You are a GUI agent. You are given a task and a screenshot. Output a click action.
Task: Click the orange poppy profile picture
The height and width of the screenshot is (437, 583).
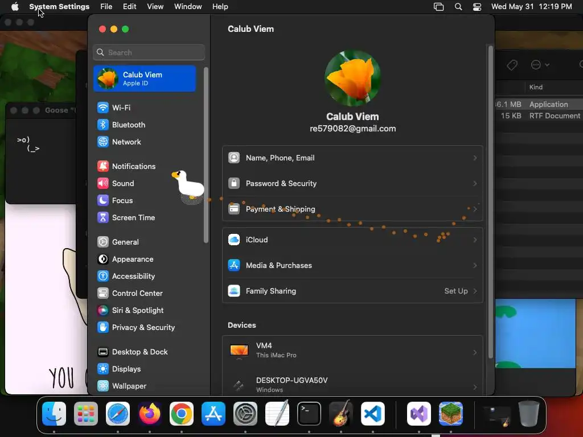pos(352,78)
